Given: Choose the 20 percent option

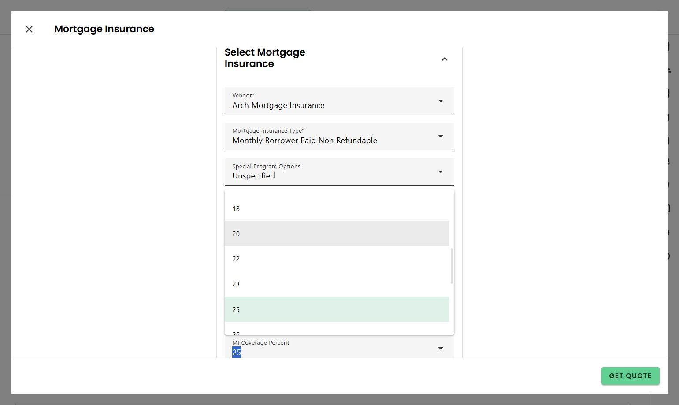Looking at the screenshot, I should point(236,234).
